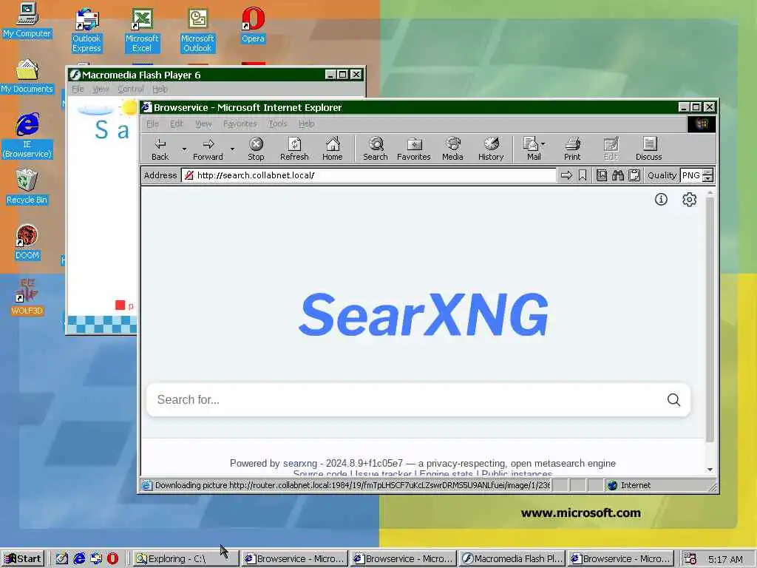Select the Microsoft Outlook desktop icon
The width and height of the screenshot is (757, 568).
coord(197,30)
